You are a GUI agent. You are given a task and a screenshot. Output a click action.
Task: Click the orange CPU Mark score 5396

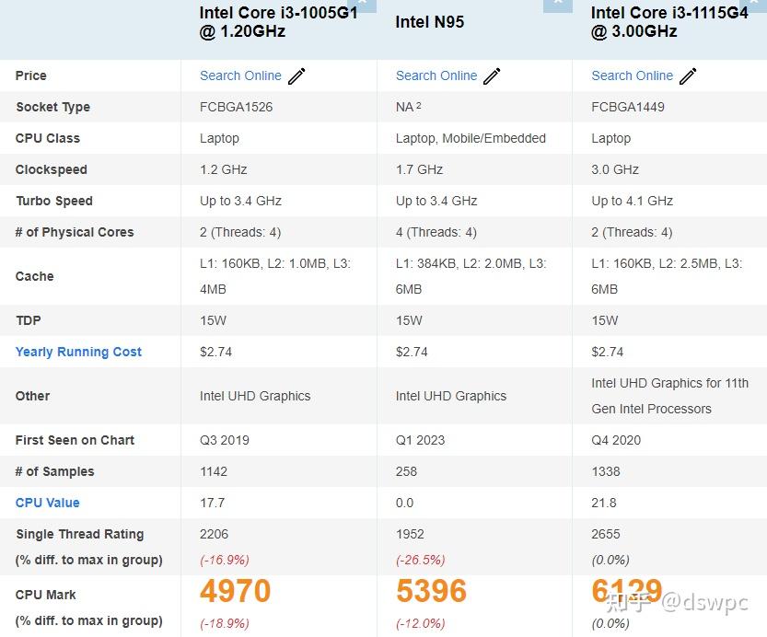tap(431, 593)
